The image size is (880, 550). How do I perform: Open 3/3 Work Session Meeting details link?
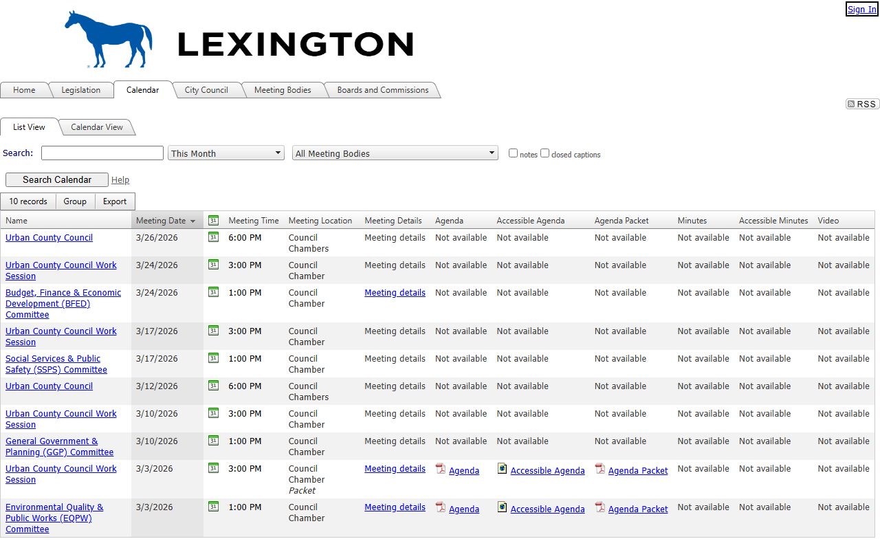(395, 469)
